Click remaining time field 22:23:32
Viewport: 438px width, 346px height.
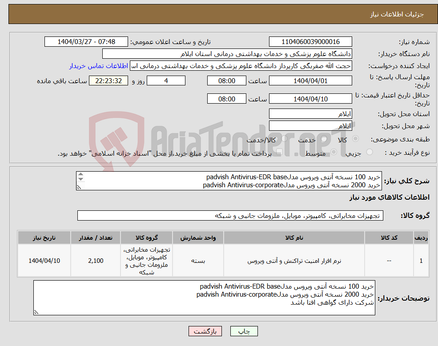[x=108, y=81]
